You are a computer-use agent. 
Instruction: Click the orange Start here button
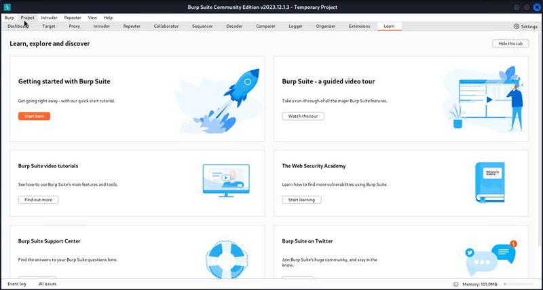pyautogui.click(x=35, y=116)
